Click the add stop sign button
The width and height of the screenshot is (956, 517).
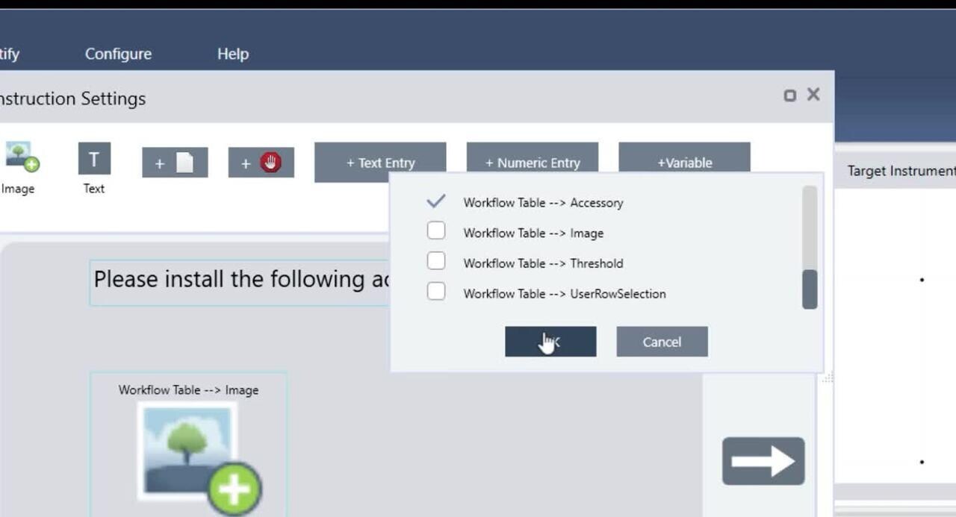[x=261, y=163]
